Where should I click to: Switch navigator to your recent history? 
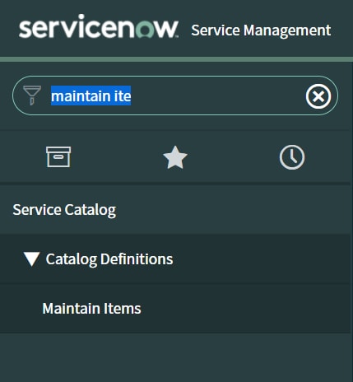click(x=292, y=157)
